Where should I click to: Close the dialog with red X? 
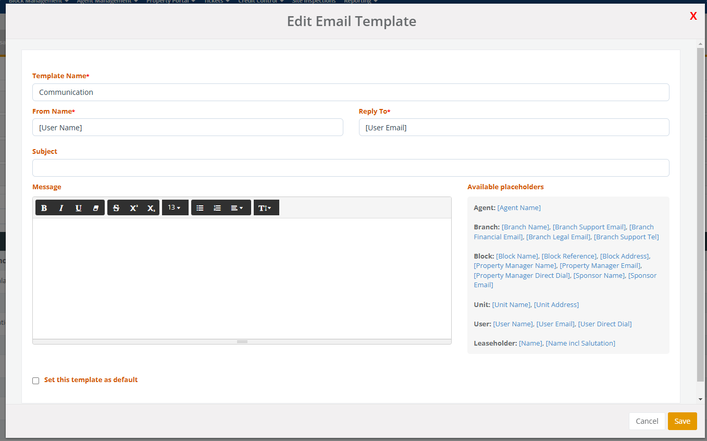click(x=693, y=16)
